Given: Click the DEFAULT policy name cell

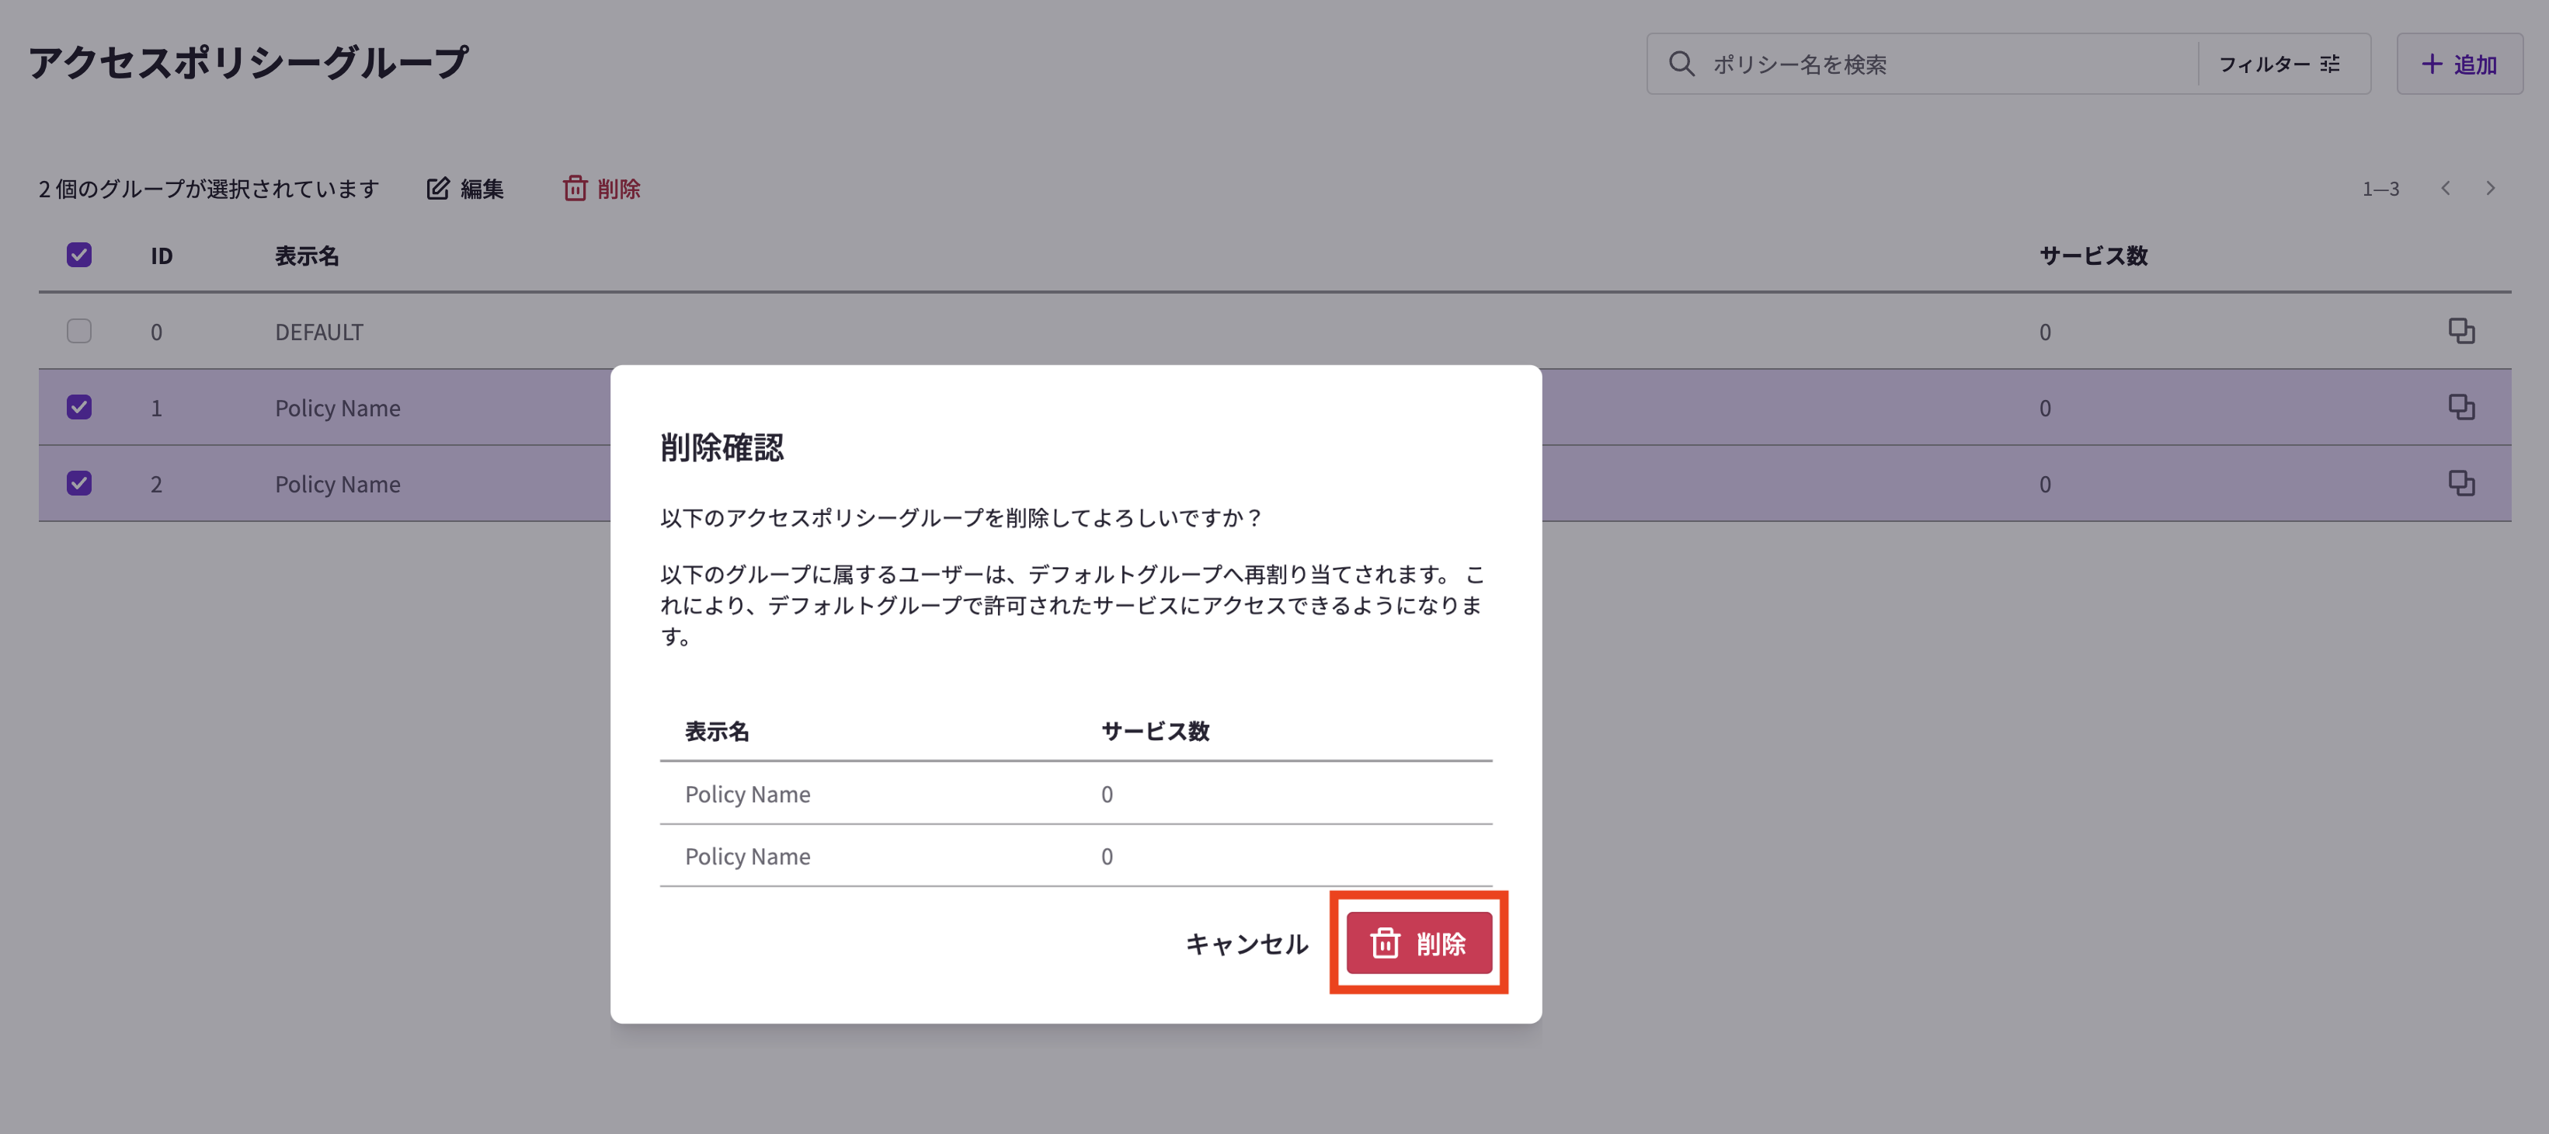Looking at the screenshot, I should pos(318,332).
